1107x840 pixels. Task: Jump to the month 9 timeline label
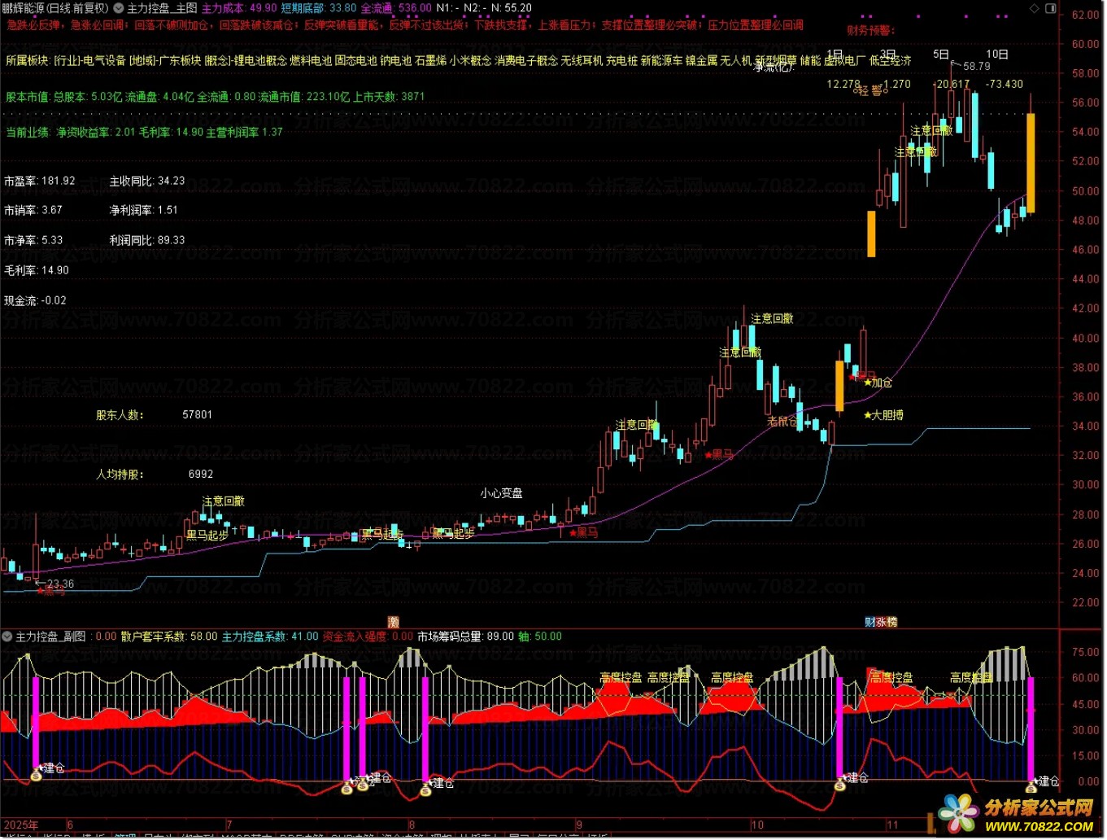pos(579,825)
